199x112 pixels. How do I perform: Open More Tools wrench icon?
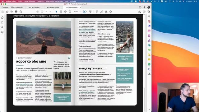click(149, 74)
